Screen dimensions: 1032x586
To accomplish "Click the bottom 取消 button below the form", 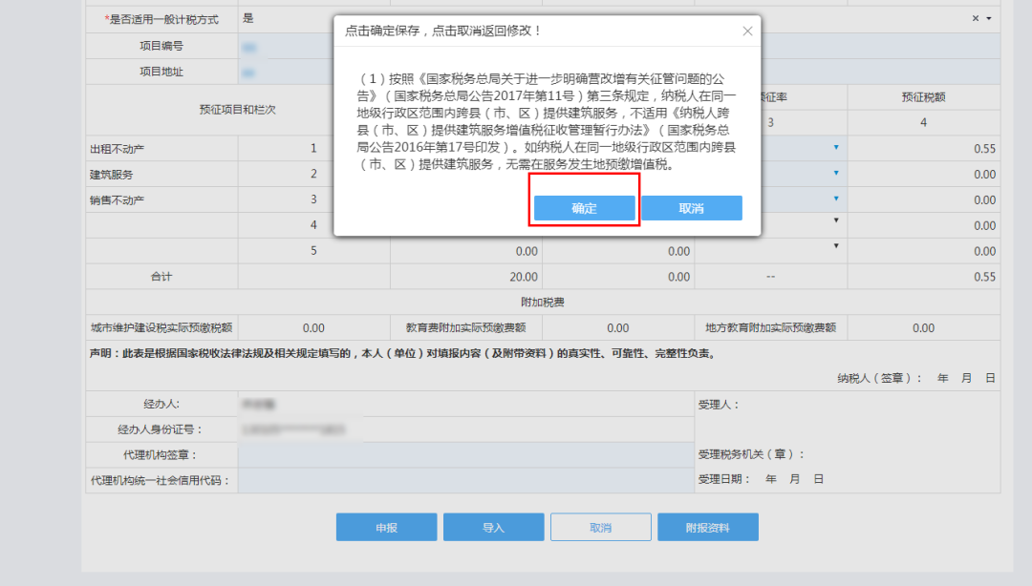I will pyautogui.click(x=601, y=528).
